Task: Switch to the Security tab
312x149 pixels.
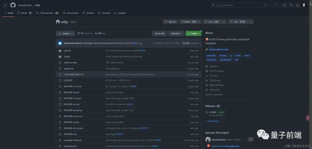Action: pyautogui.click(x=104, y=13)
